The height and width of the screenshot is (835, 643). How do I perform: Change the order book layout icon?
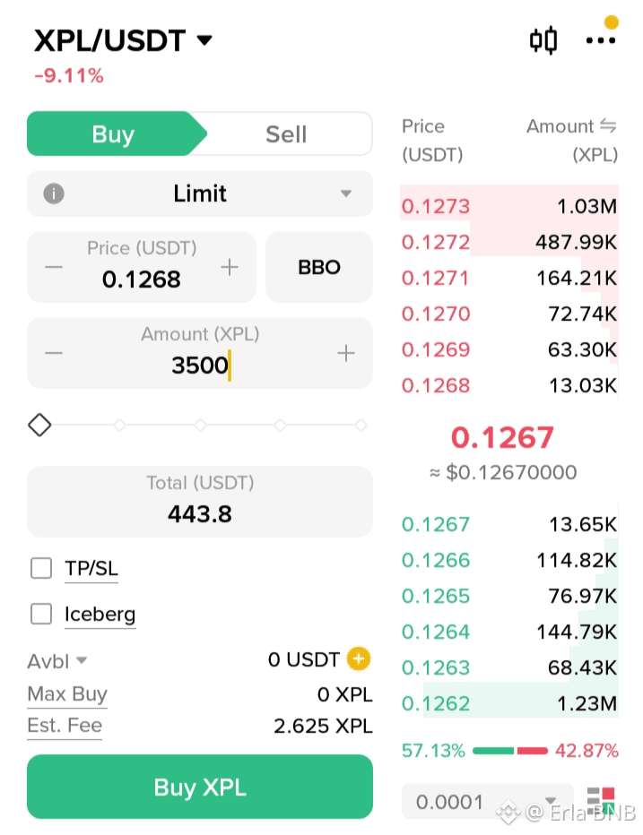tap(600, 801)
